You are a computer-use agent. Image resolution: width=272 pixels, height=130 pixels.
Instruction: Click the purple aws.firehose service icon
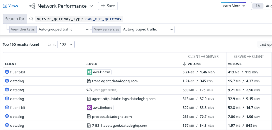coord(89,108)
